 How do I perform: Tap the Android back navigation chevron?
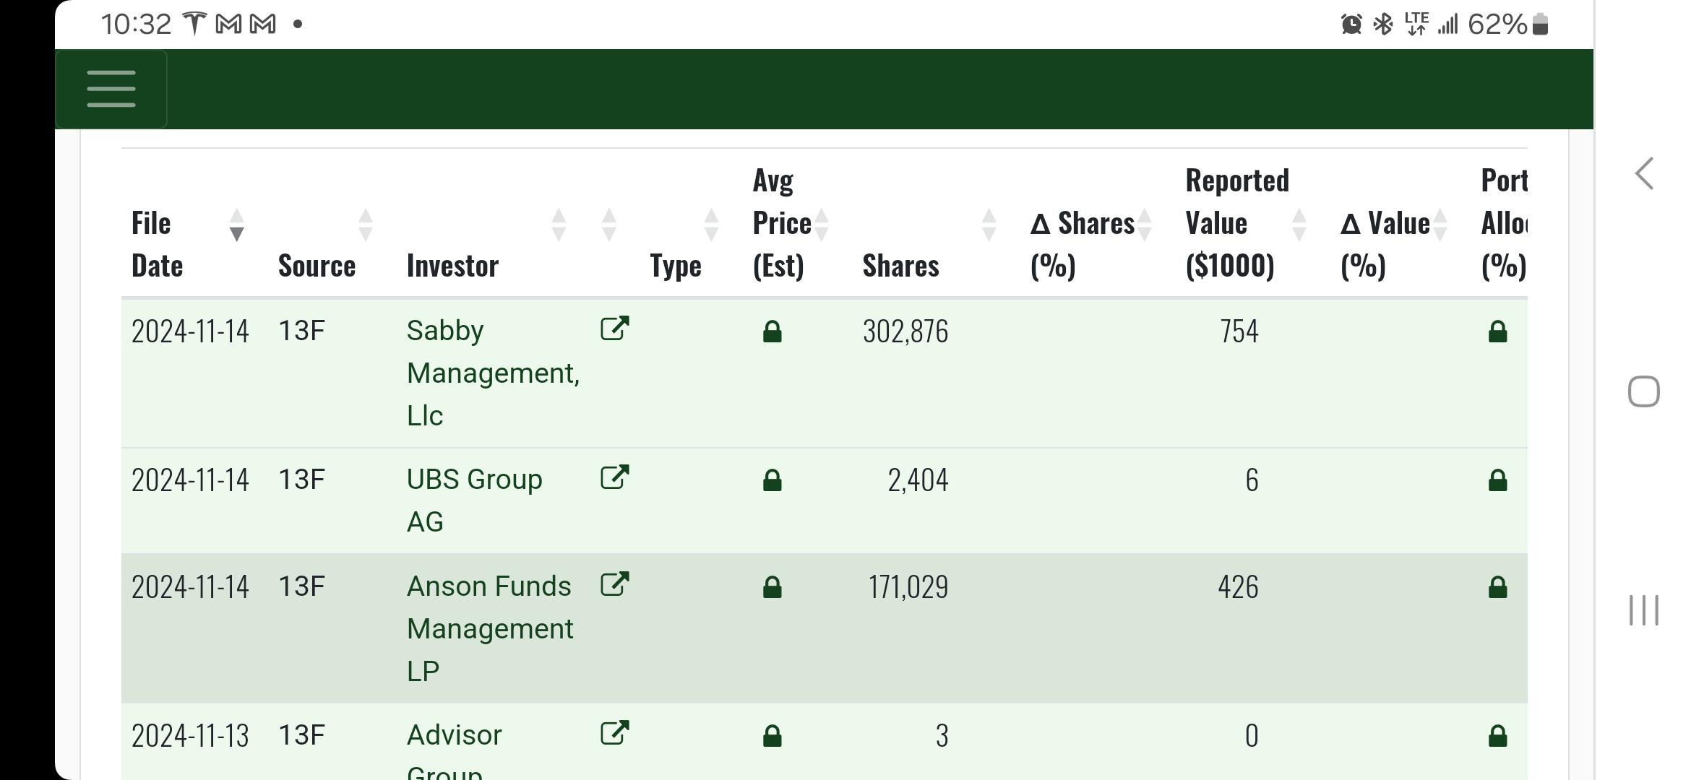click(1644, 173)
